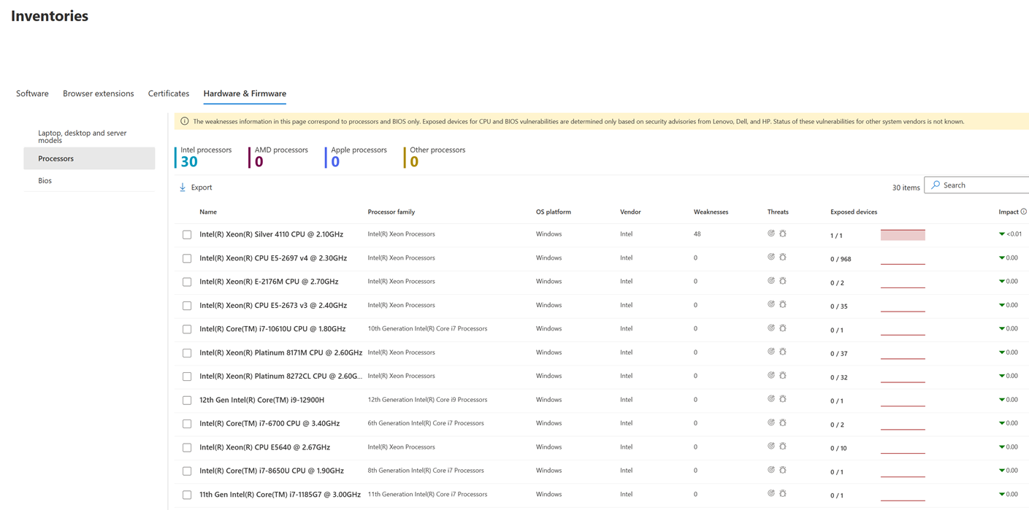1029x510 pixels.
Task: Open the Bios section in sidebar
Action: pos(45,180)
